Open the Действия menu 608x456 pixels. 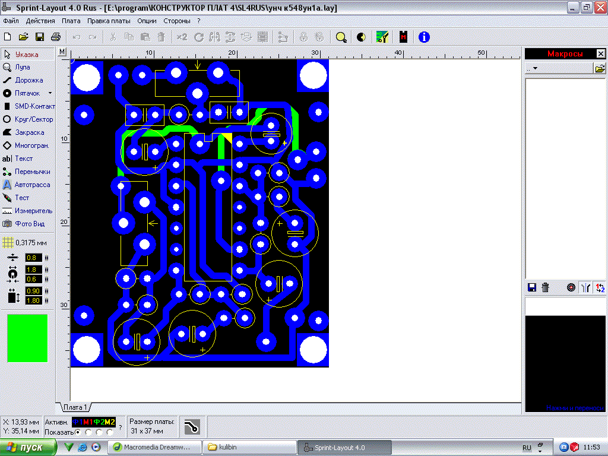(x=40, y=21)
